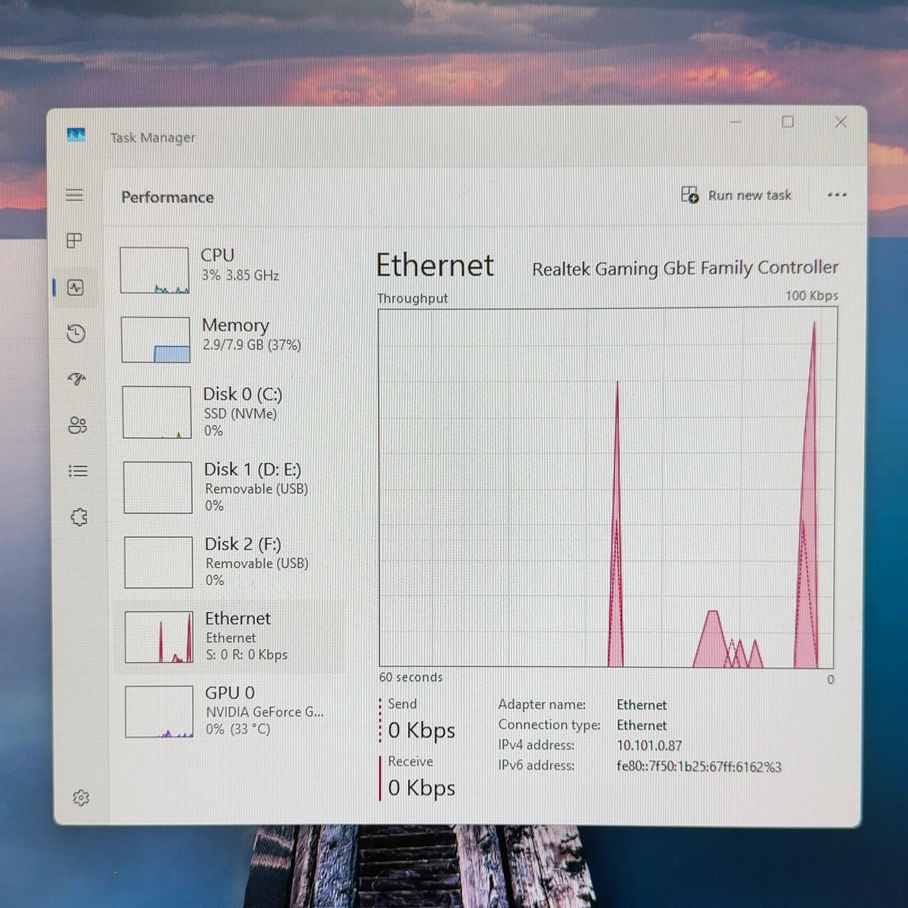Open the Details list icon
The width and height of the screenshot is (908, 908).
click(x=78, y=471)
